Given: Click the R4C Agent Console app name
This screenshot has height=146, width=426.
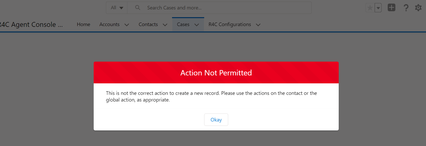Looking at the screenshot, I should click(x=31, y=25).
